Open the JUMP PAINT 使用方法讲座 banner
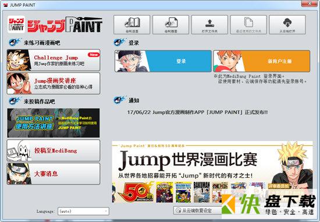Viewport: 320px width, 222px height. [54, 123]
